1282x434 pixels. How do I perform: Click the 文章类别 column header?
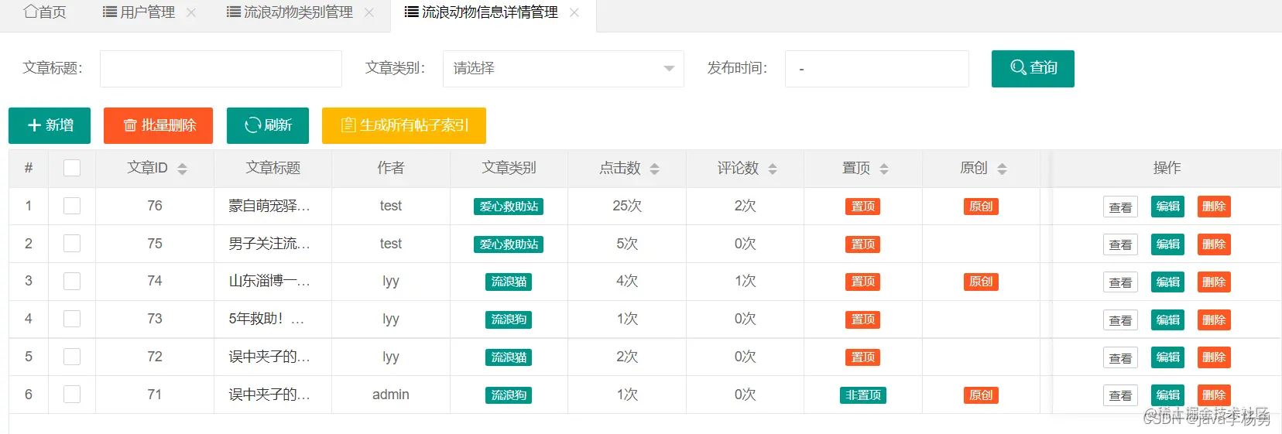click(x=509, y=168)
